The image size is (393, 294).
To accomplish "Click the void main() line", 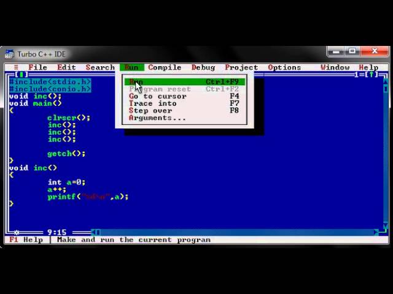I will (x=36, y=104).
